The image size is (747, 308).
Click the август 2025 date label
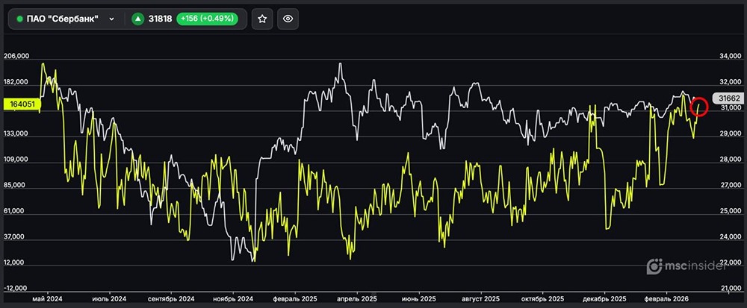click(480, 300)
